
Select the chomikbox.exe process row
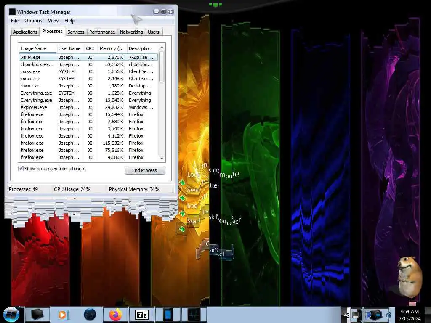[x=88, y=64]
